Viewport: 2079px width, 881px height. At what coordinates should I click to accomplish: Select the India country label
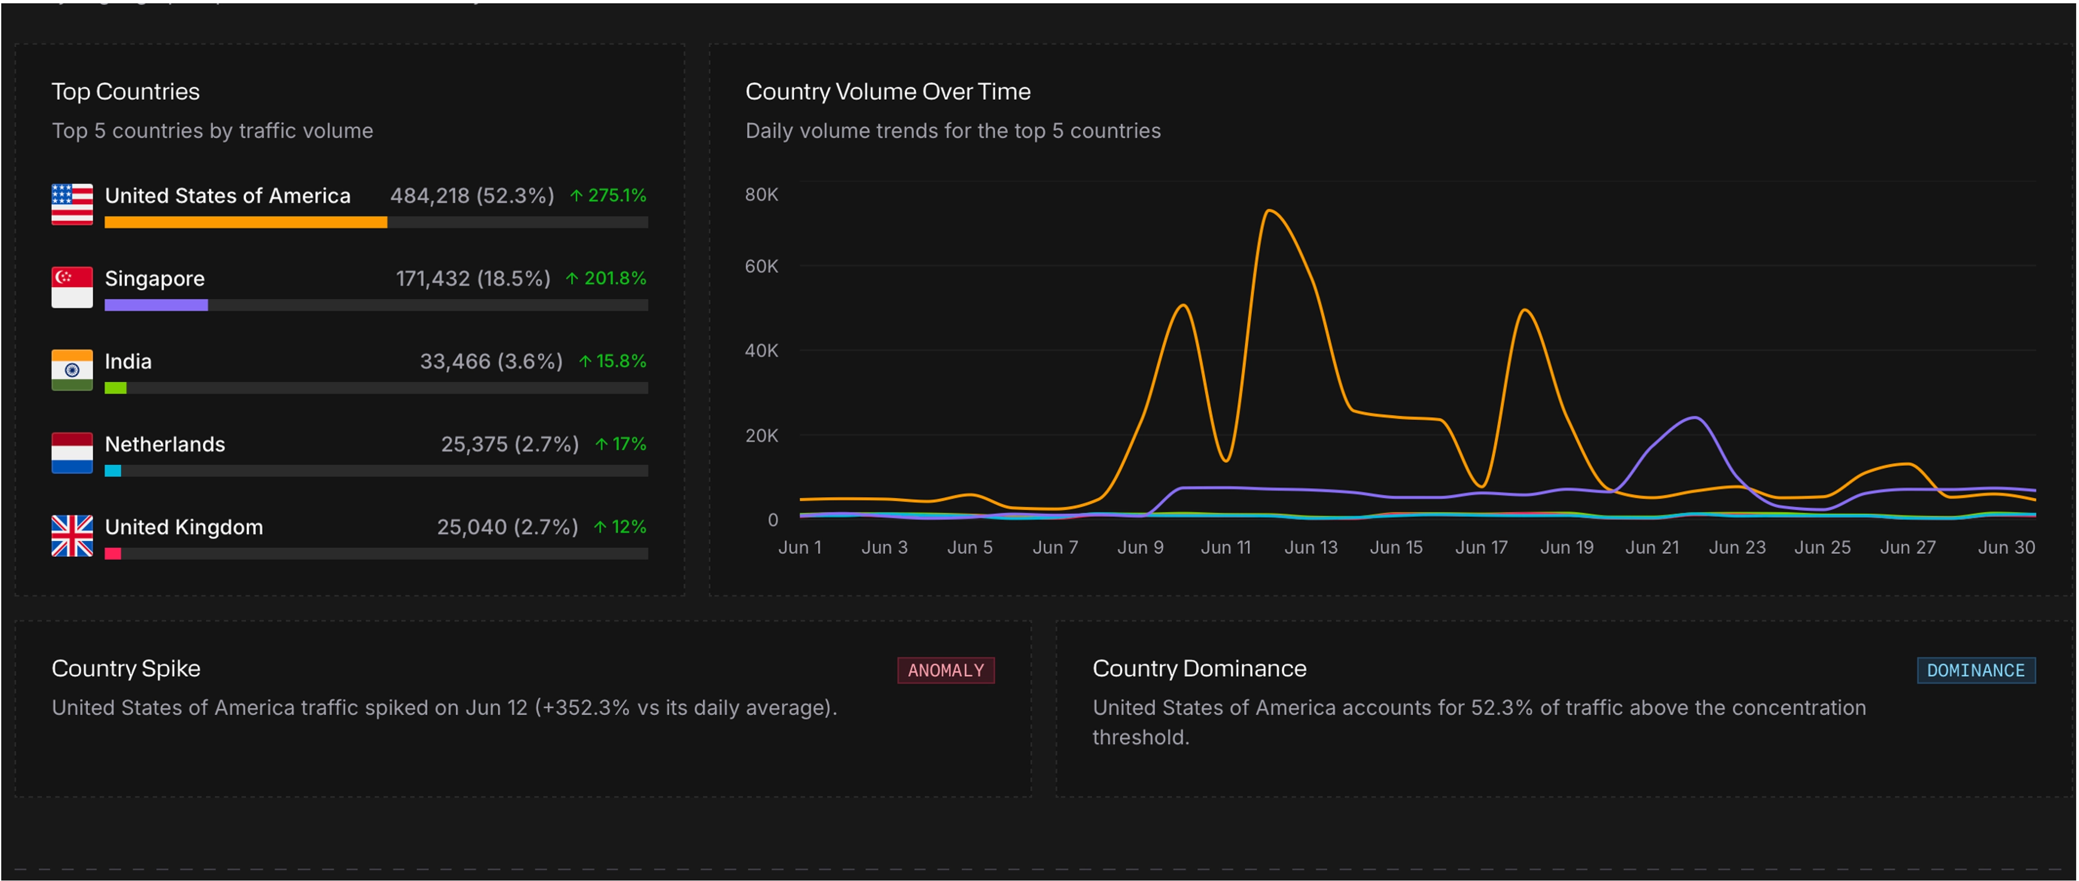click(128, 361)
